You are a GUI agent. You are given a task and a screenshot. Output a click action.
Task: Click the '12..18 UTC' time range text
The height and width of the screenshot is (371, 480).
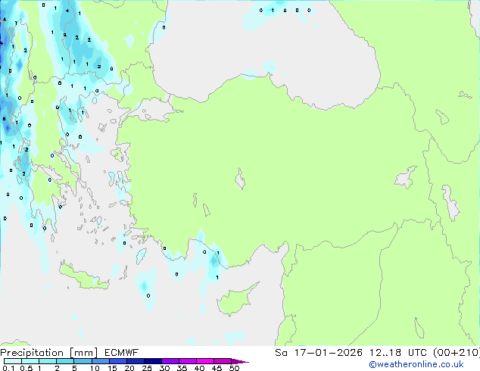(x=397, y=353)
